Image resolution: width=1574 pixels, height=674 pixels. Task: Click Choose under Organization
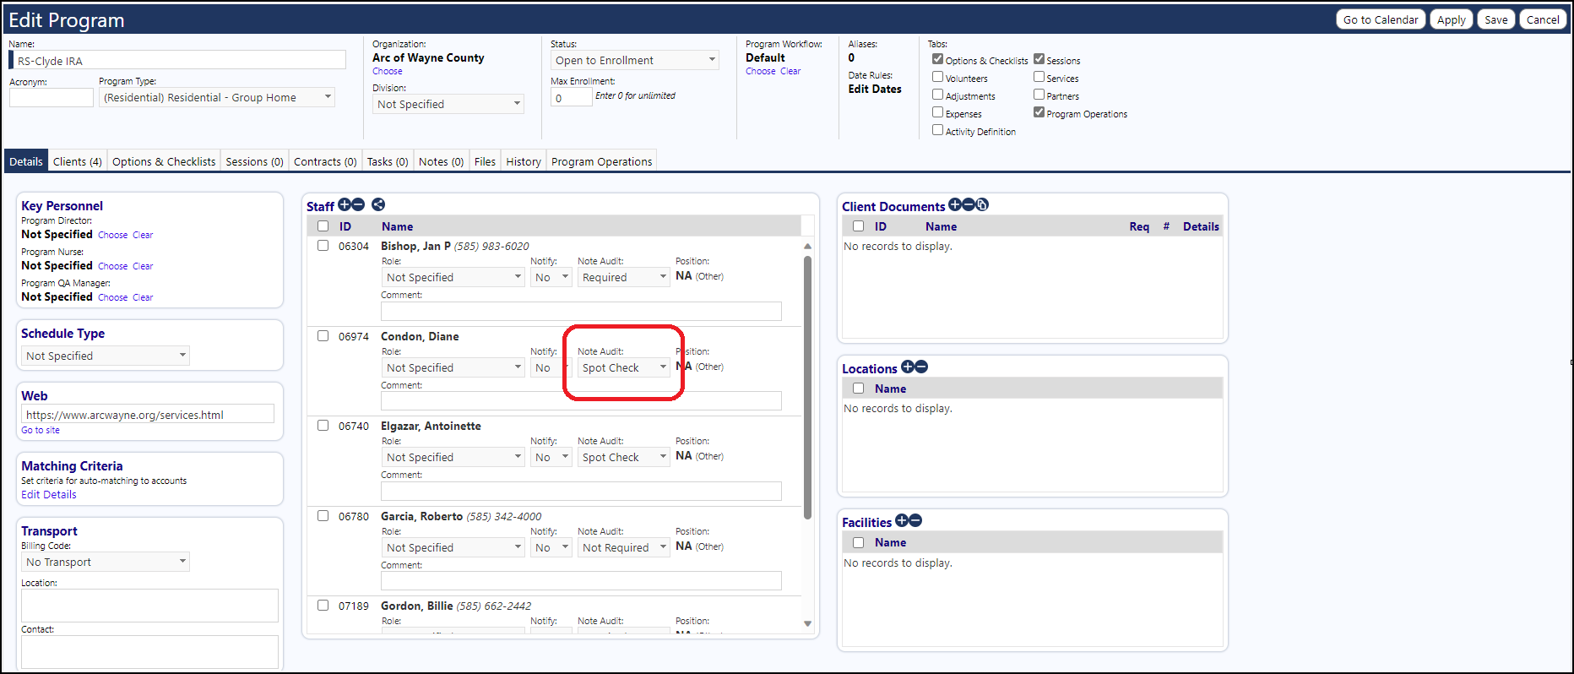(388, 71)
